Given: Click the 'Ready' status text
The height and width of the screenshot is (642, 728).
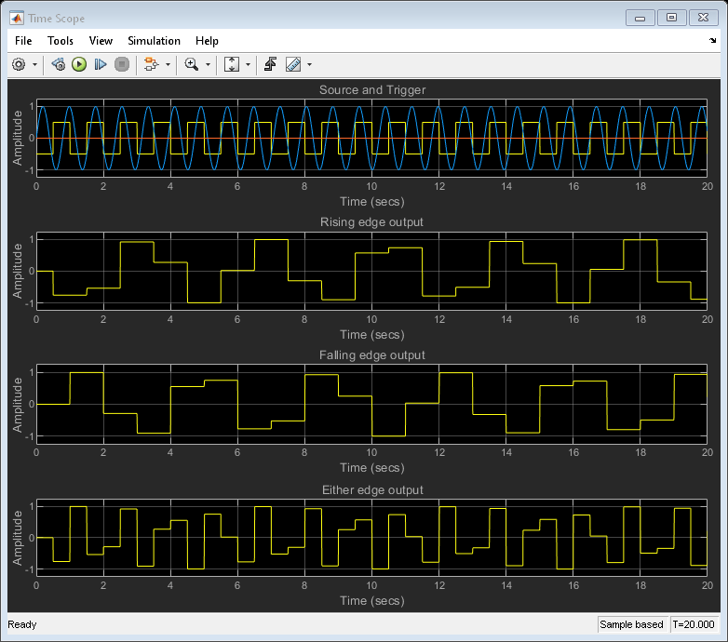Looking at the screenshot, I should coord(21,624).
